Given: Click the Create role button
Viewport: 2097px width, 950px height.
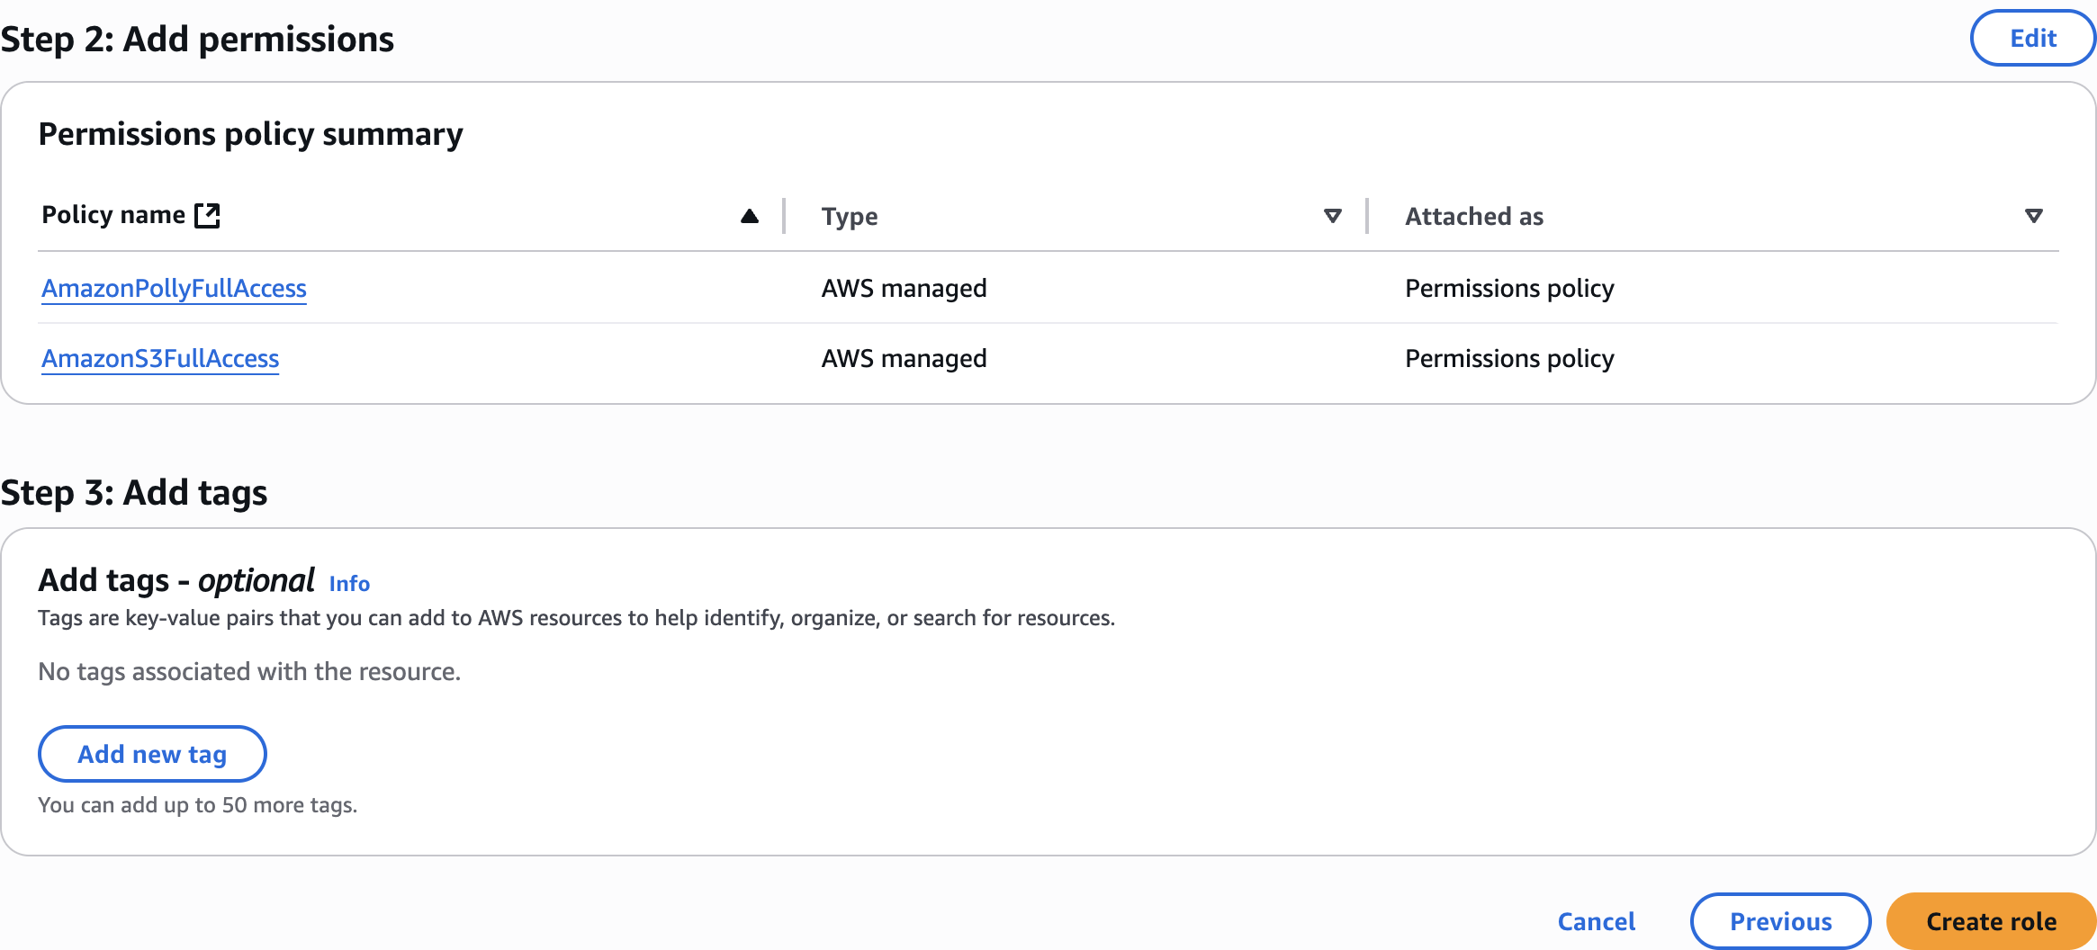Looking at the screenshot, I should [1991, 921].
